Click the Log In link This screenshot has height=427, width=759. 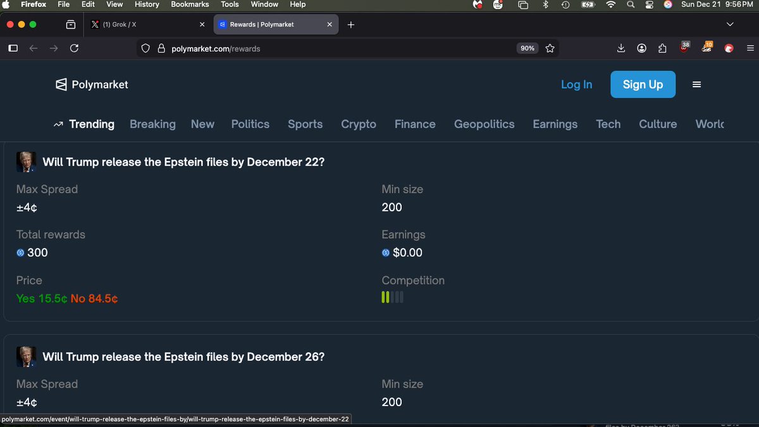577,84
